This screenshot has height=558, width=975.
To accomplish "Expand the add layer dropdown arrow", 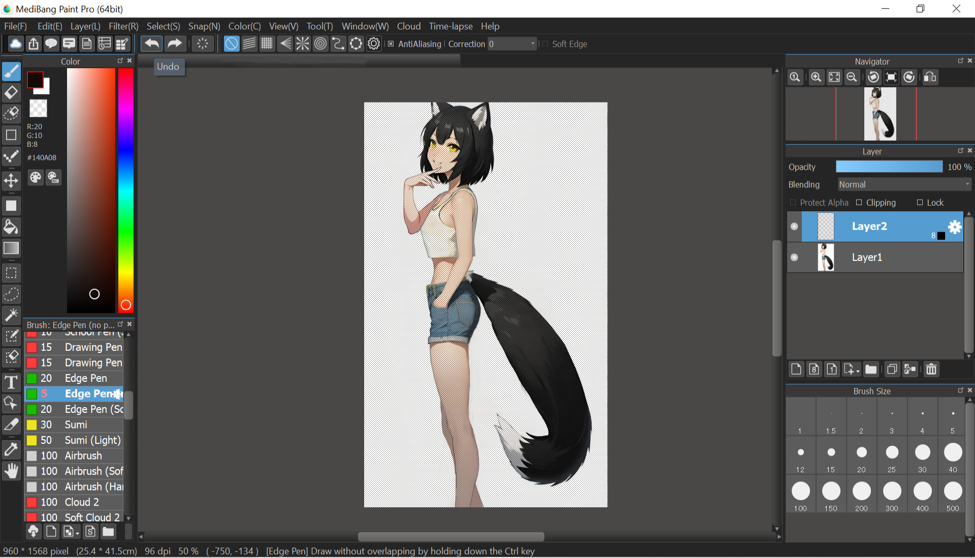I will [x=858, y=371].
